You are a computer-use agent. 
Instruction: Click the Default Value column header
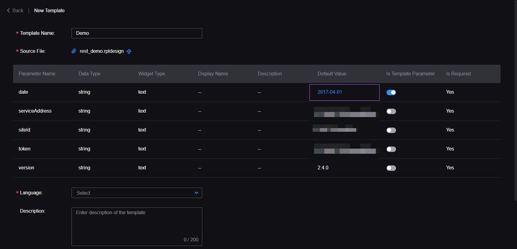[x=332, y=74]
